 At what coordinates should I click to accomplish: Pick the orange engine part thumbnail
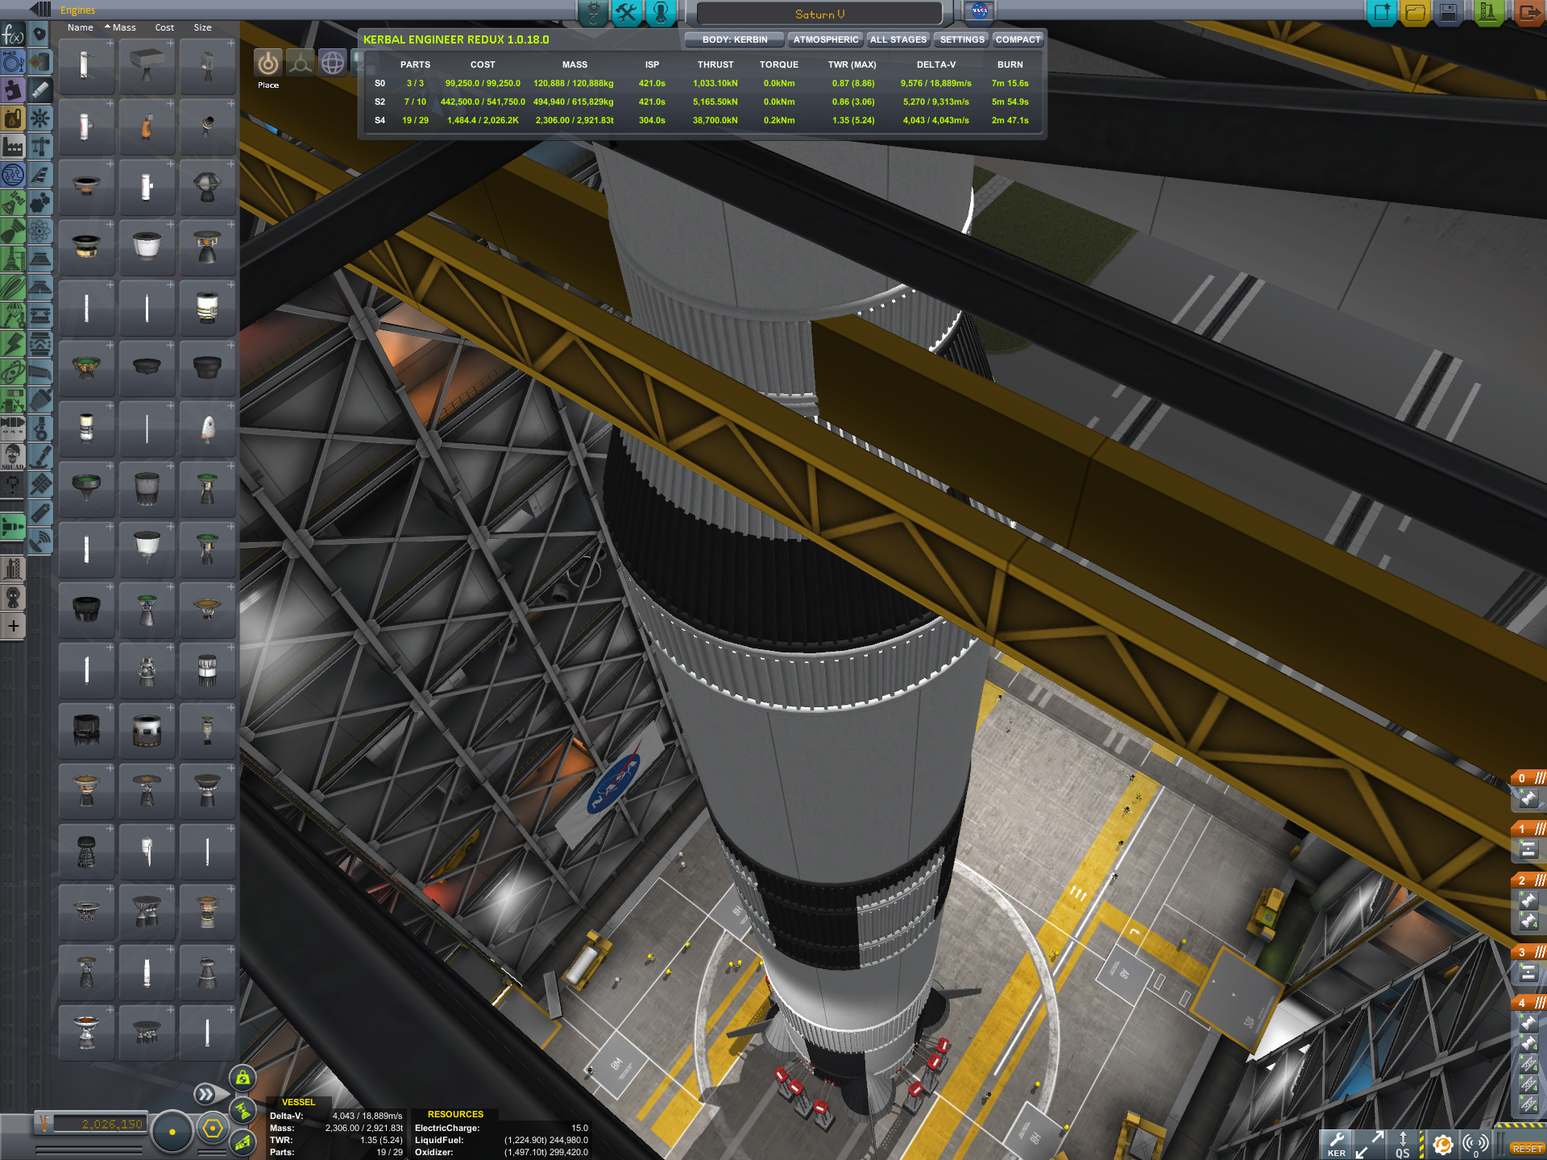147,126
